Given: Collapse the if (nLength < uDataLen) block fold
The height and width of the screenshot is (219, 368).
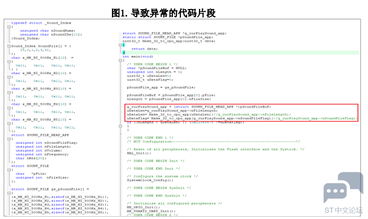Looking at the screenshot, I should [x=120, y=126].
